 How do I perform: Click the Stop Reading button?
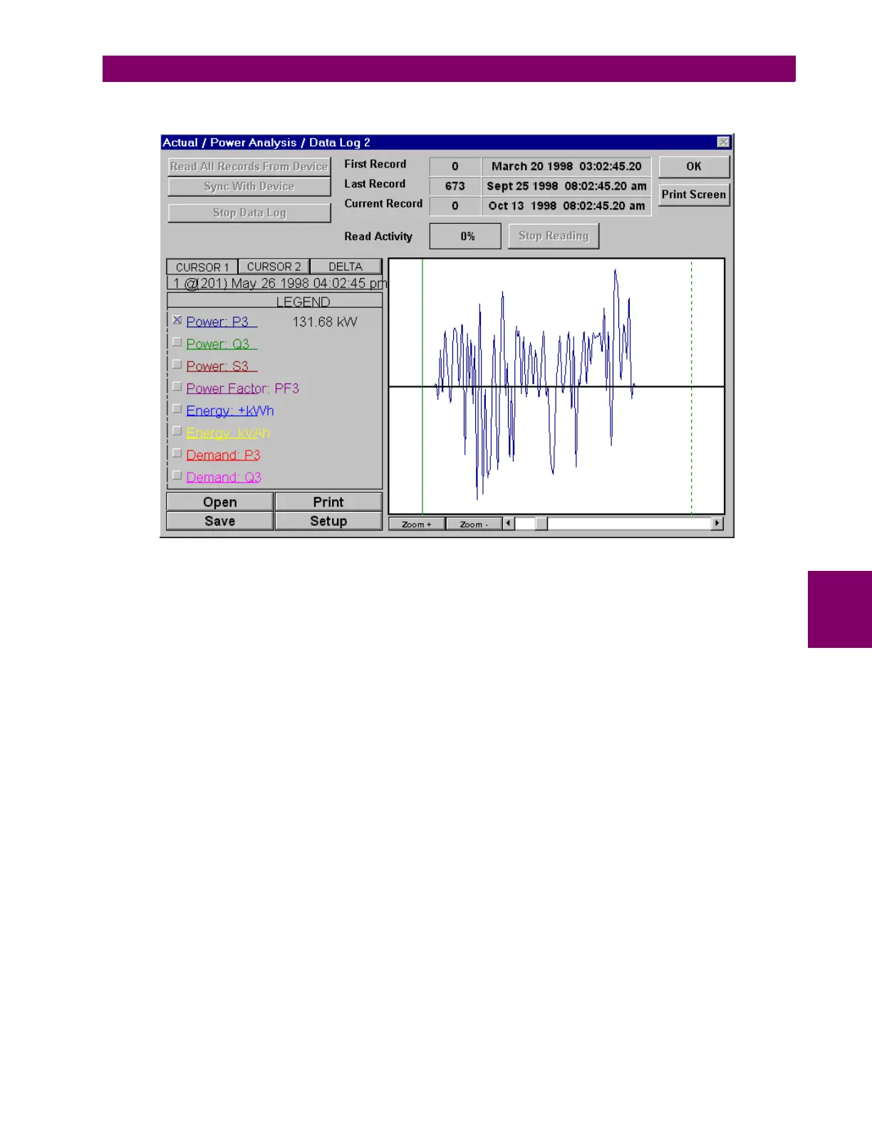[554, 236]
